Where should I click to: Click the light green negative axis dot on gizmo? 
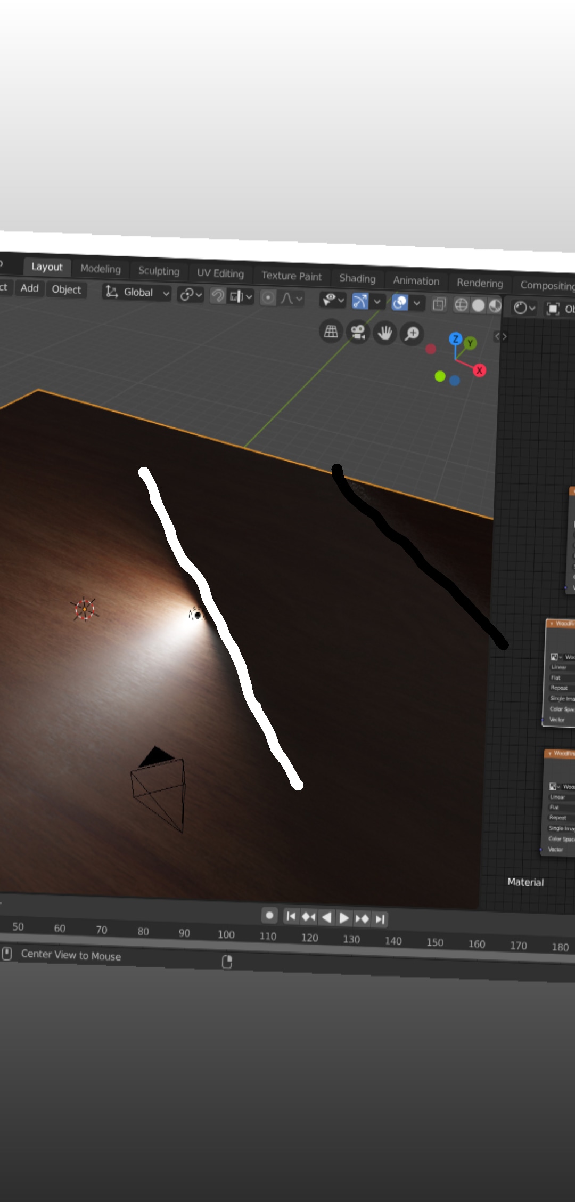[440, 376]
